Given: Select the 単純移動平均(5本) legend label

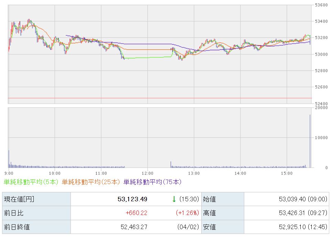Looking at the screenshot, I should pos(31,182).
